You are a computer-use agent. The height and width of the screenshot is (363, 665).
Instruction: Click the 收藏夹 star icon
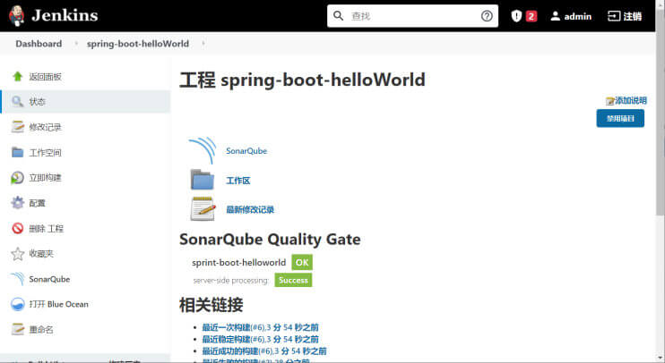tap(17, 254)
